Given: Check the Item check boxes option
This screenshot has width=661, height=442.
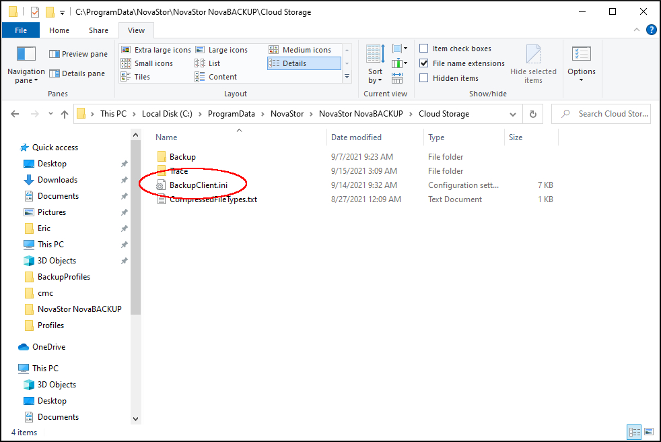Looking at the screenshot, I should (x=455, y=49).
